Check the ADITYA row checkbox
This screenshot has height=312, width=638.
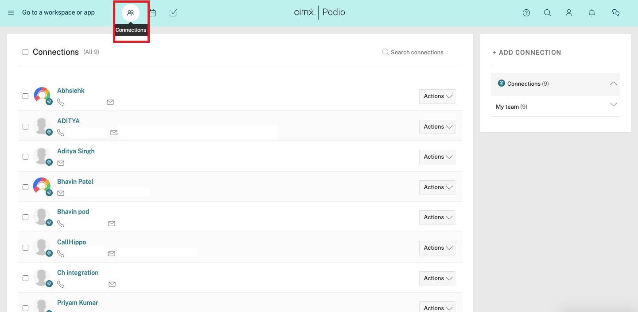[25, 126]
